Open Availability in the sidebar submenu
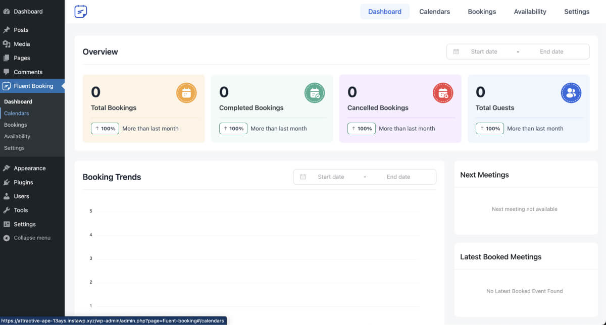 click(17, 136)
